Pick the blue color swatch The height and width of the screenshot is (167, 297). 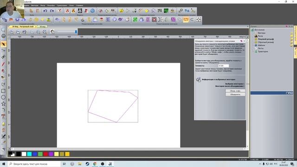(35, 154)
